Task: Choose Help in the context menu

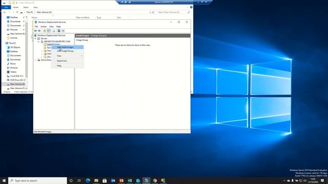Action: pyautogui.click(x=68, y=66)
